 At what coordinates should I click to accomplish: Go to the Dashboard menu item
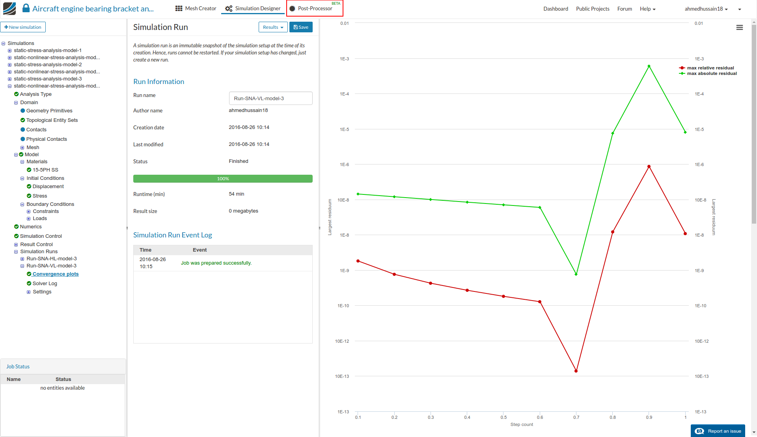pyautogui.click(x=556, y=9)
